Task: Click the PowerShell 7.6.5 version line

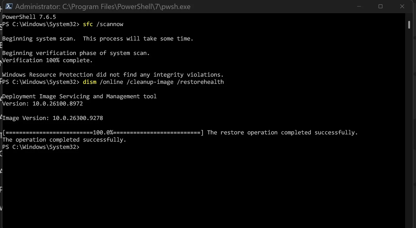Action: click(x=29, y=17)
